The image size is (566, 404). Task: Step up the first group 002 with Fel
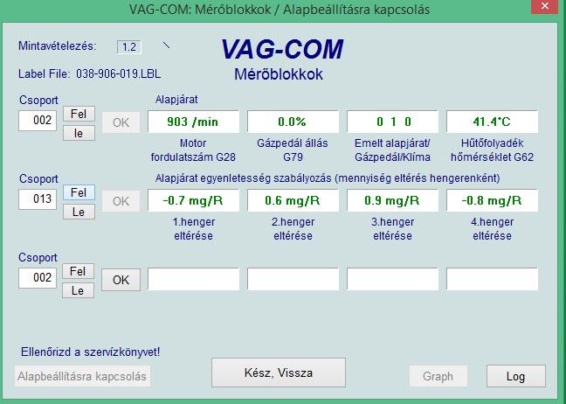point(79,114)
